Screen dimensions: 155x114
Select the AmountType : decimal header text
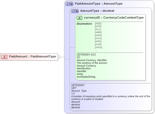pos(97,11)
